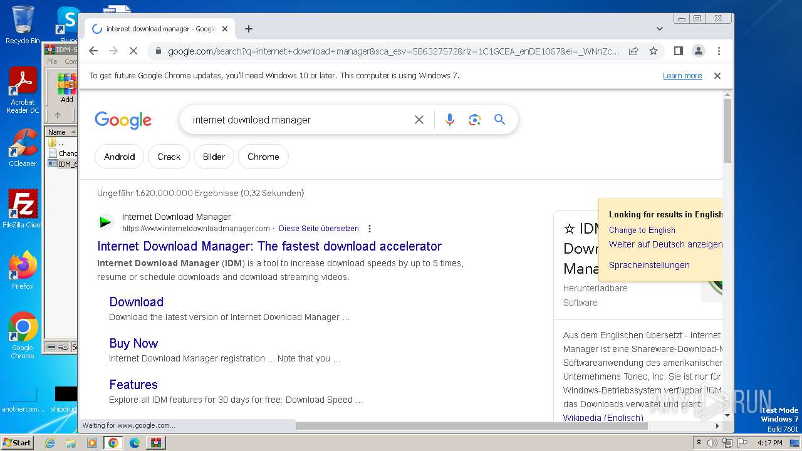Launch CCleaner from desktop
The height and width of the screenshot is (451, 802).
point(23,148)
